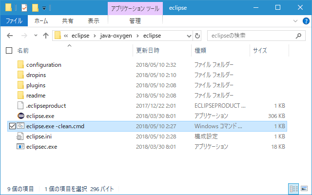Viewport: 312px width, 195px height.
Task: Click eclipse first breadcrumb in address bar
Action: 80,36
